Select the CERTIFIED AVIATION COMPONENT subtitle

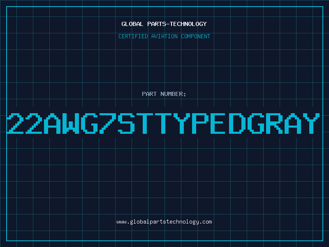pyautogui.click(x=164, y=36)
